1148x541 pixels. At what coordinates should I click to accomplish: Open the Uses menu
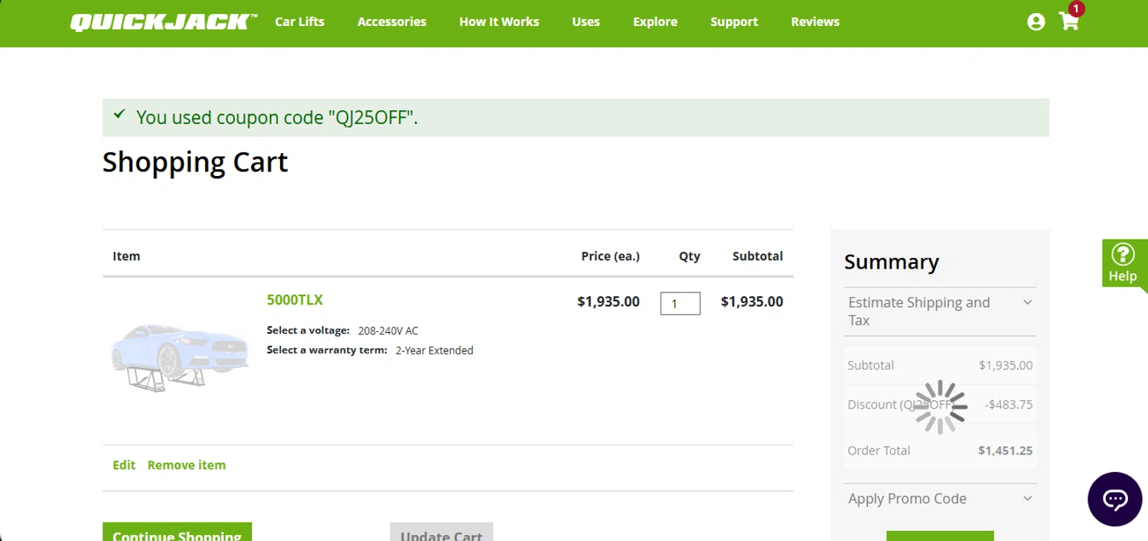pyautogui.click(x=586, y=22)
